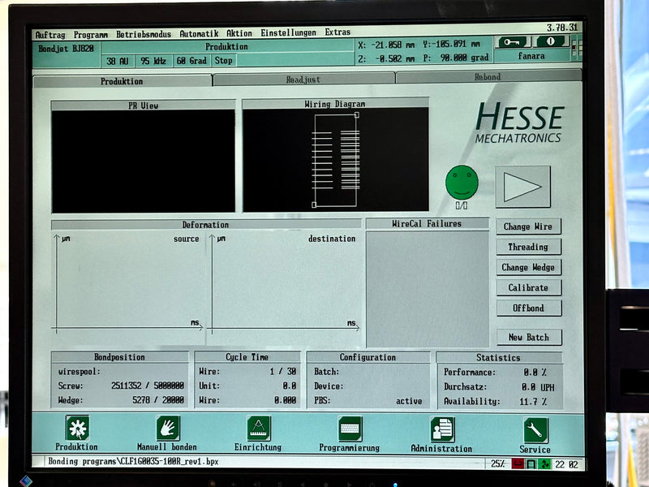Click the Calibrate button
This screenshot has width=649, height=487.
pyautogui.click(x=529, y=287)
